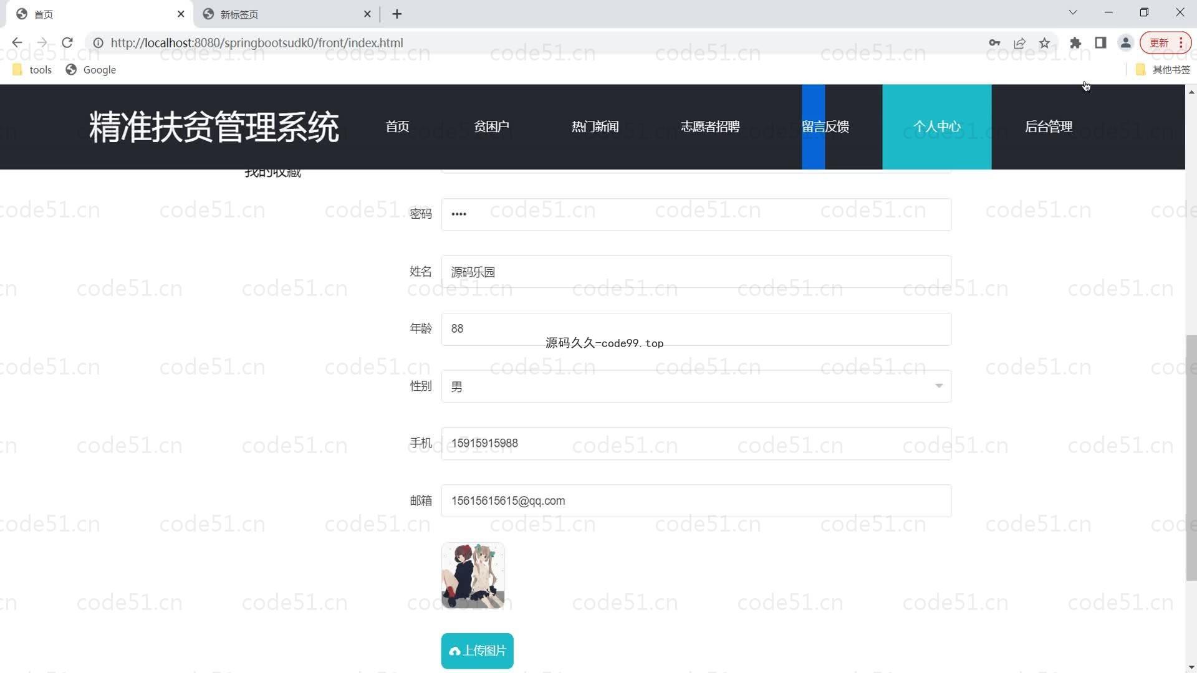The width and height of the screenshot is (1197, 673).
Task: Click the 年龄 age field
Action: (x=696, y=329)
